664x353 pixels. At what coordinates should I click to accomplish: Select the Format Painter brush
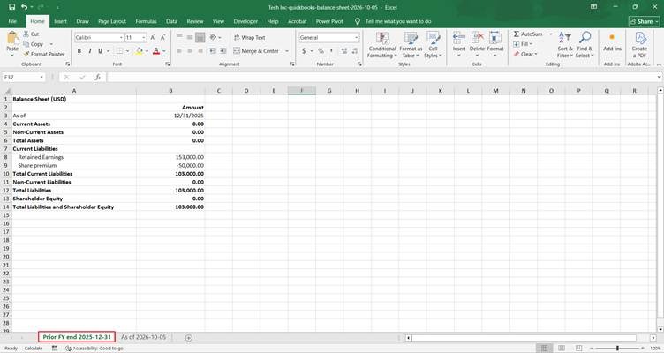43,54
